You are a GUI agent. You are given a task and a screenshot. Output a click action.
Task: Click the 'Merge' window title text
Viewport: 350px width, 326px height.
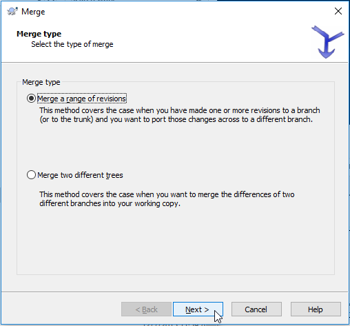pos(33,12)
